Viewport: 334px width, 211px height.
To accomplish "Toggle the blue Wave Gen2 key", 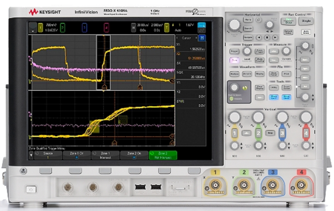I will coord(286,97).
